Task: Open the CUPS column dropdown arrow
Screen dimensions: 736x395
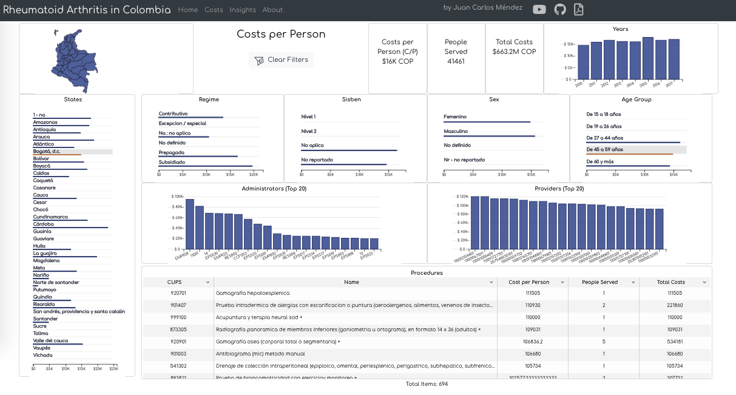Action: pyautogui.click(x=208, y=282)
